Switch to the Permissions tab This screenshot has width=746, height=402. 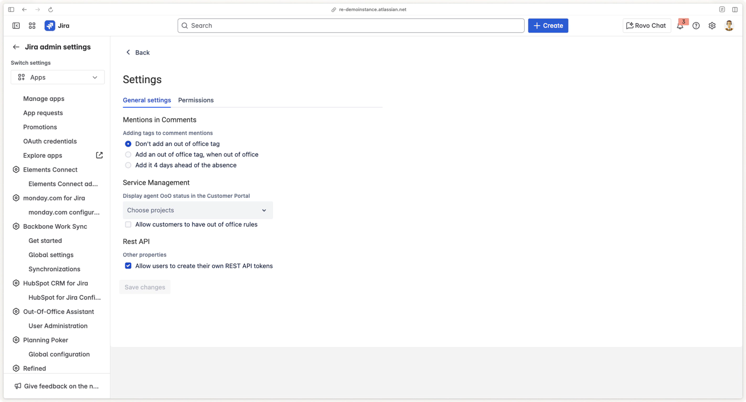(196, 100)
